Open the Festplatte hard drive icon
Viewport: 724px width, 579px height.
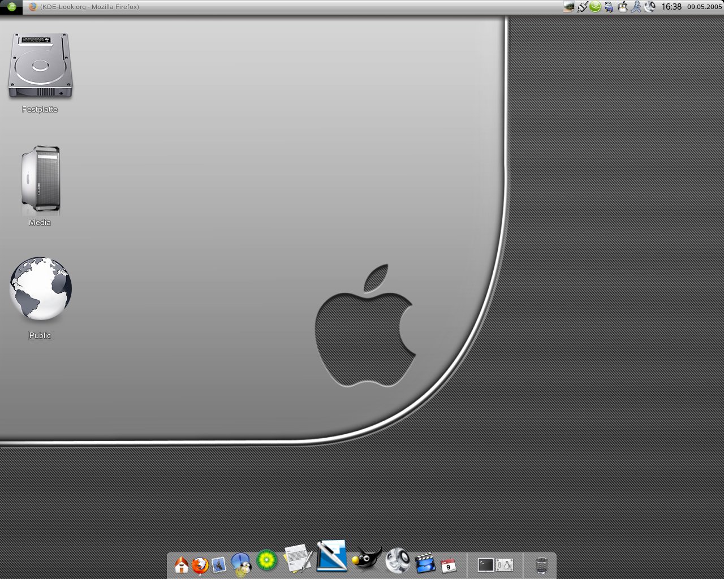pos(40,67)
